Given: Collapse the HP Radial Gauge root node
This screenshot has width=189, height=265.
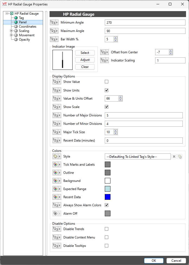Looking at the screenshot, I should coord(7,14).
